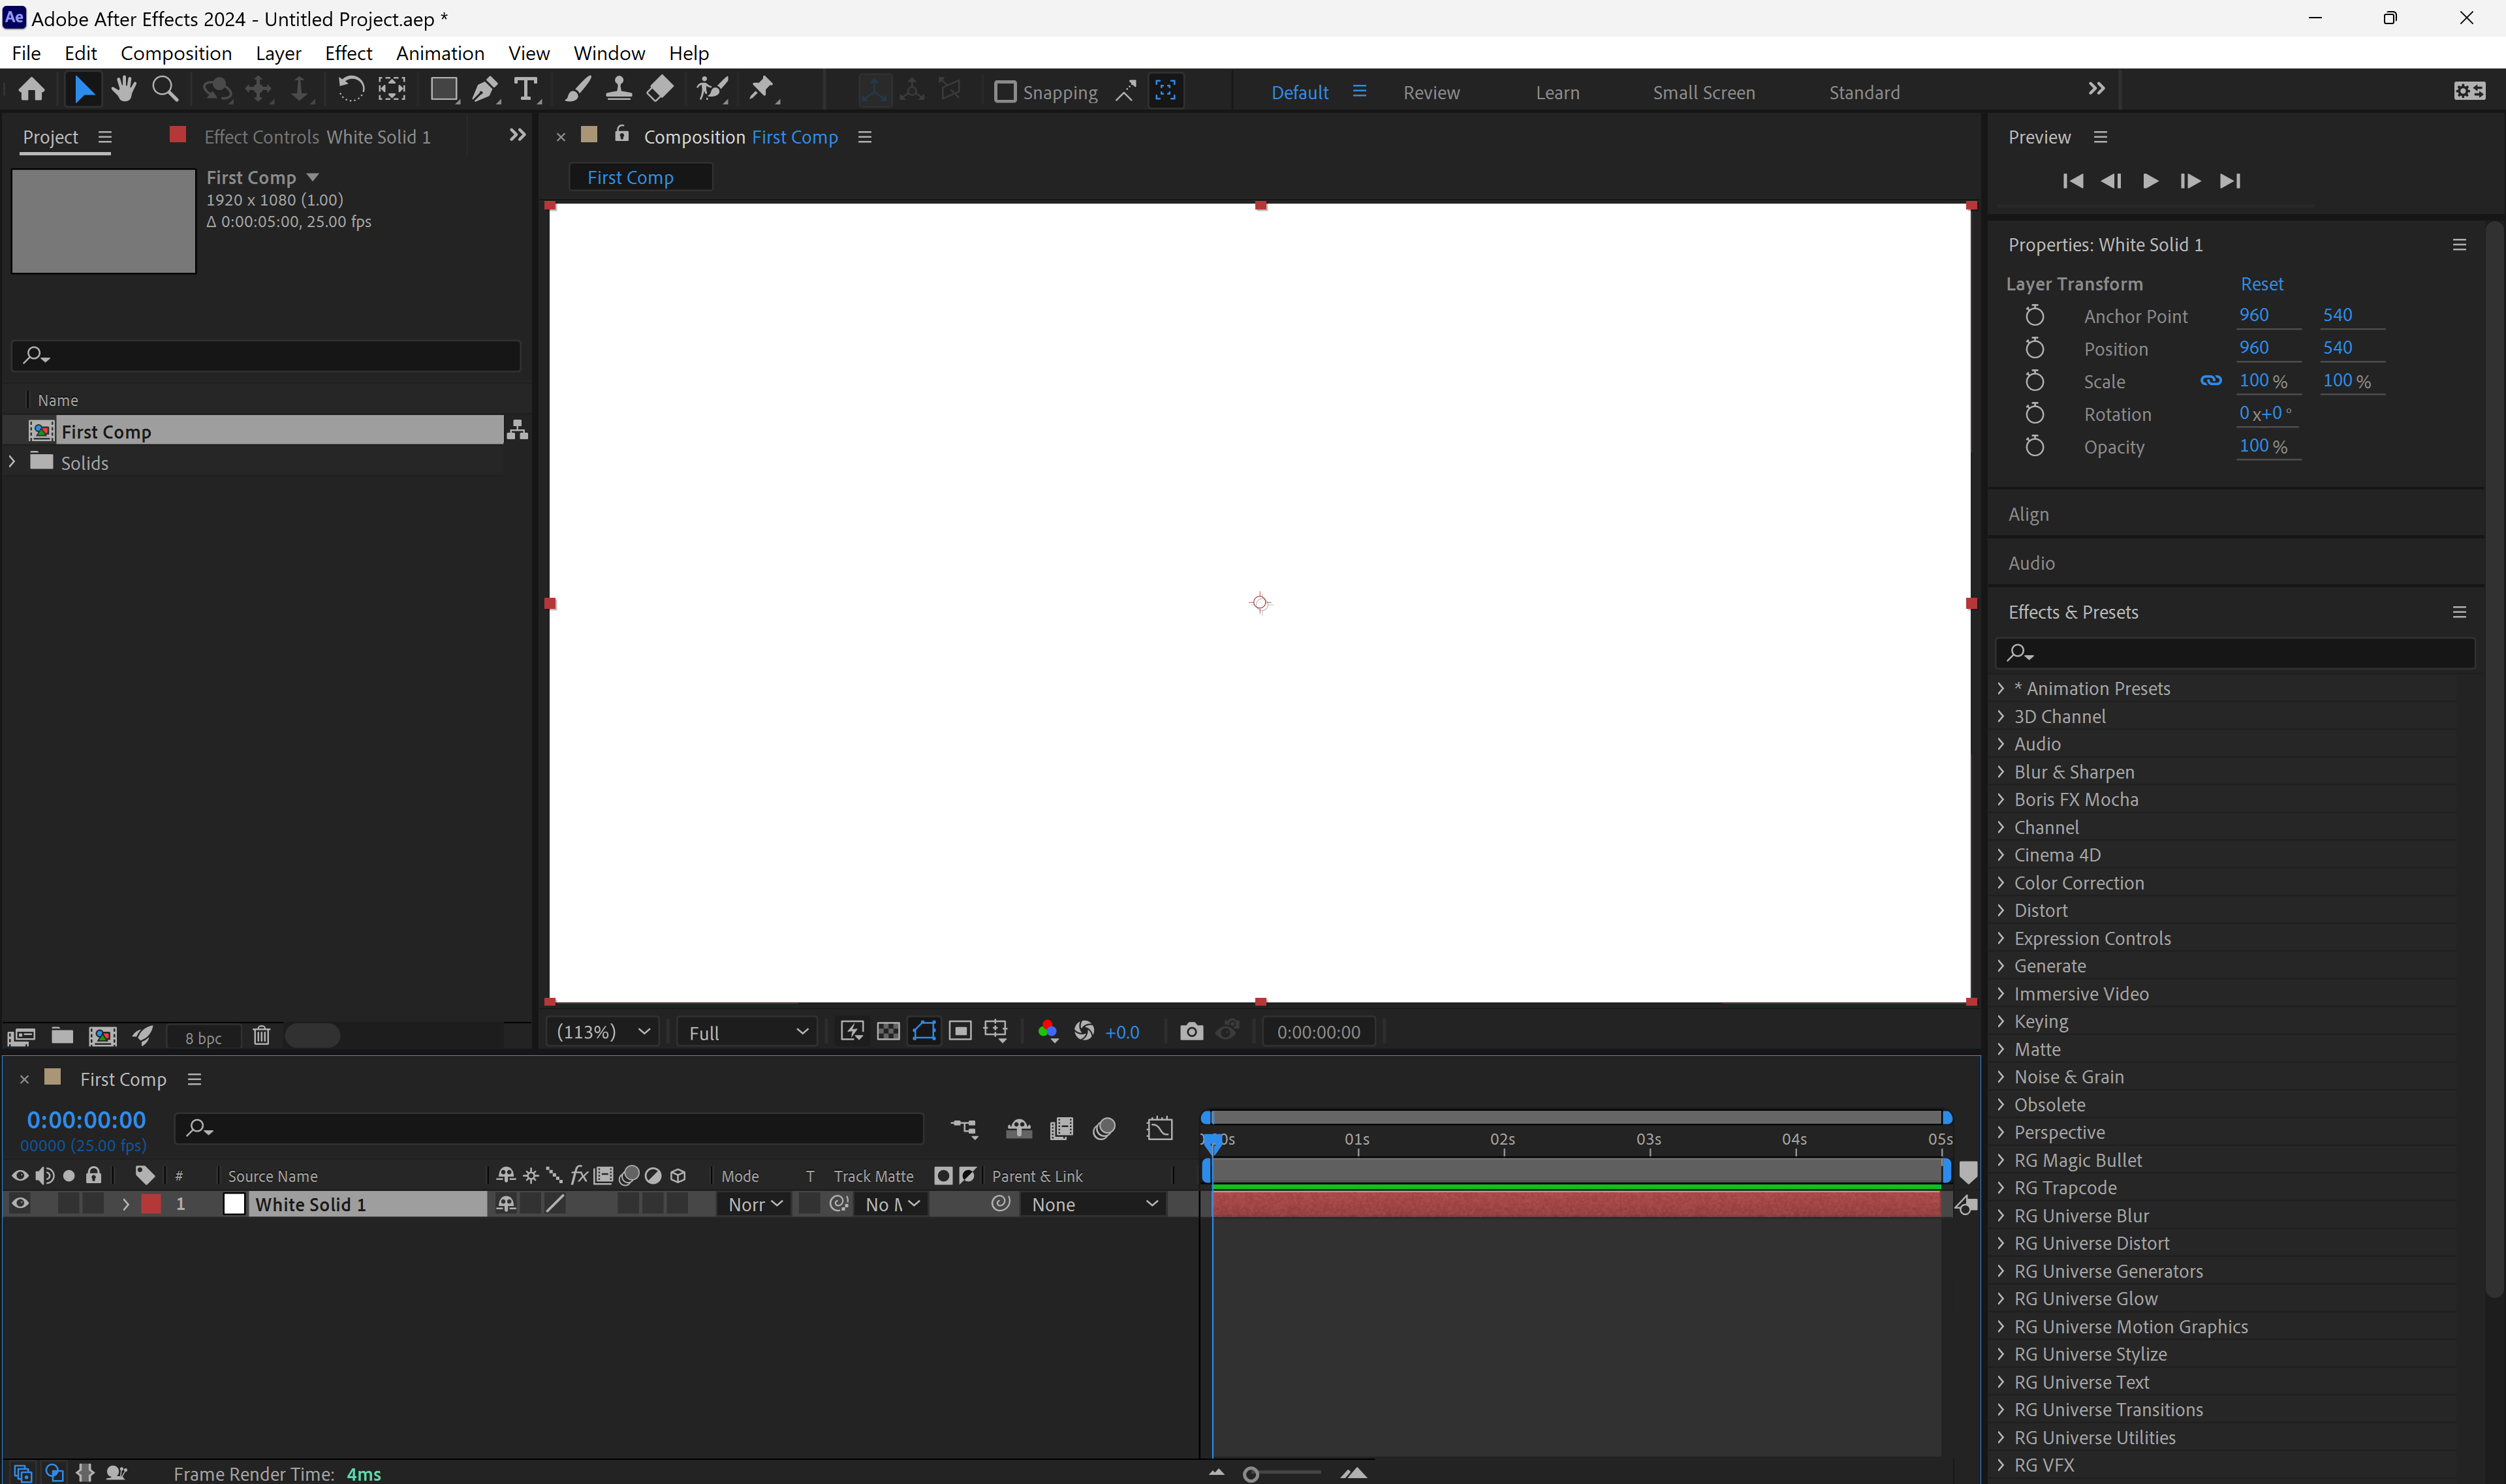This screenshot has width=2506, height=1484.
Task: Expand the Solids folder
Action: [x=11, y=462]
